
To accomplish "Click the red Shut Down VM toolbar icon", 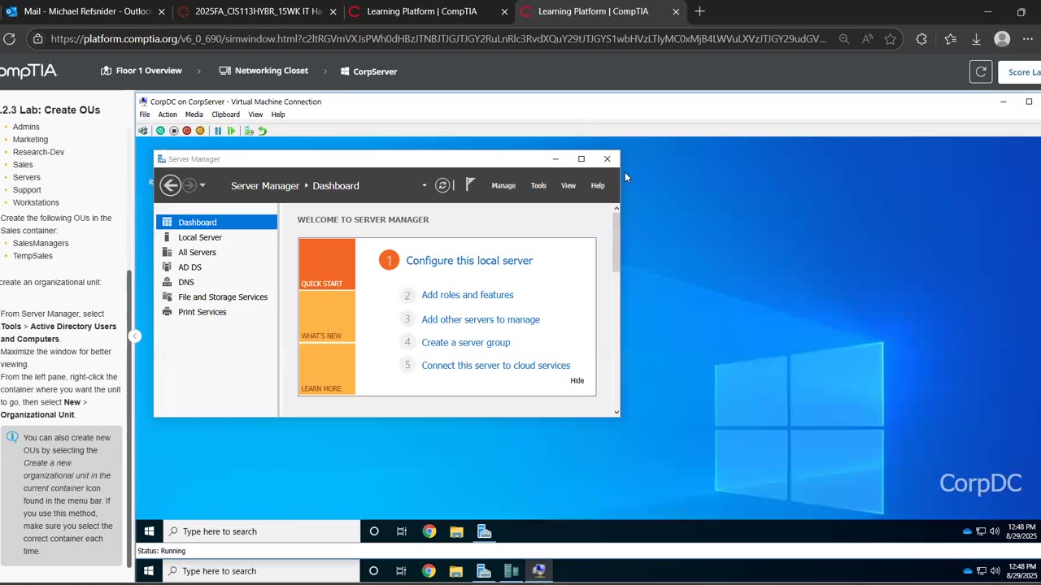I will click(186, 131).
